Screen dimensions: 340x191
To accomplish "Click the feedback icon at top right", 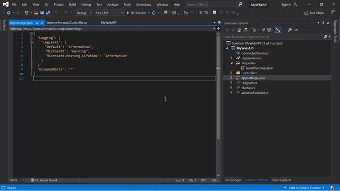I will pyautogui.click(x=333, y=13).
